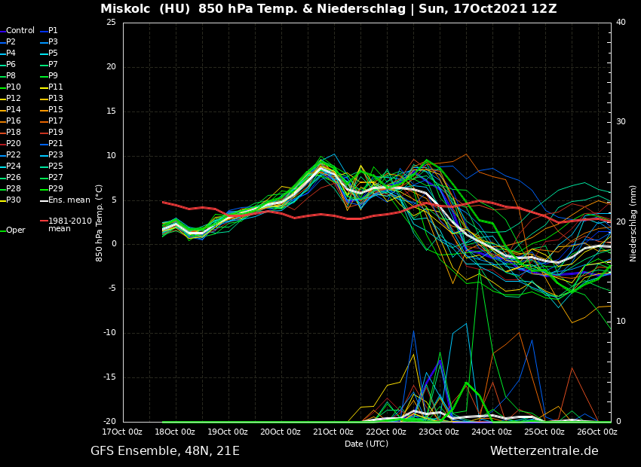Viewport: 641px width, 467px height.
Task: Select the 1981-2010 mean legend label
Action: (x=69, y=225)
